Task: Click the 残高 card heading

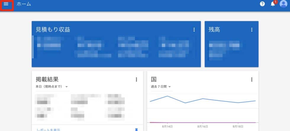Action: point(214,30)
